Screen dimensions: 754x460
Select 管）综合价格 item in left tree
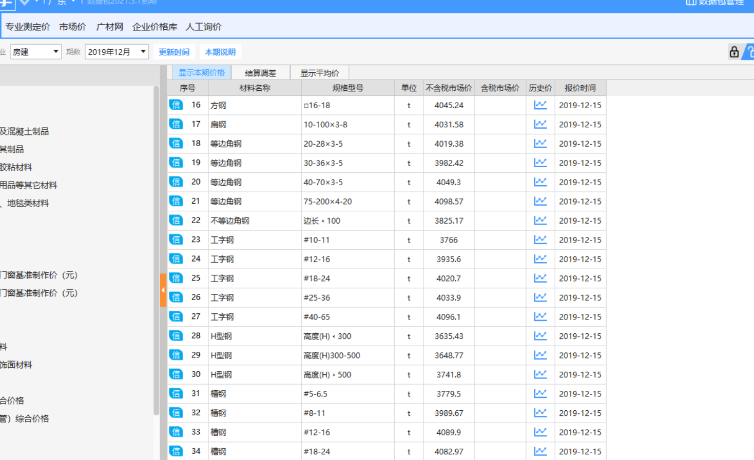(x=25, y=418)
